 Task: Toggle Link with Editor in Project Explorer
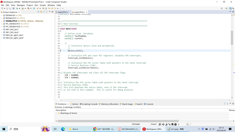pos(41,12)
